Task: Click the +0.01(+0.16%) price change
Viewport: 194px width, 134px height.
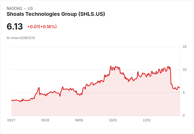Action: coord(42,27)
